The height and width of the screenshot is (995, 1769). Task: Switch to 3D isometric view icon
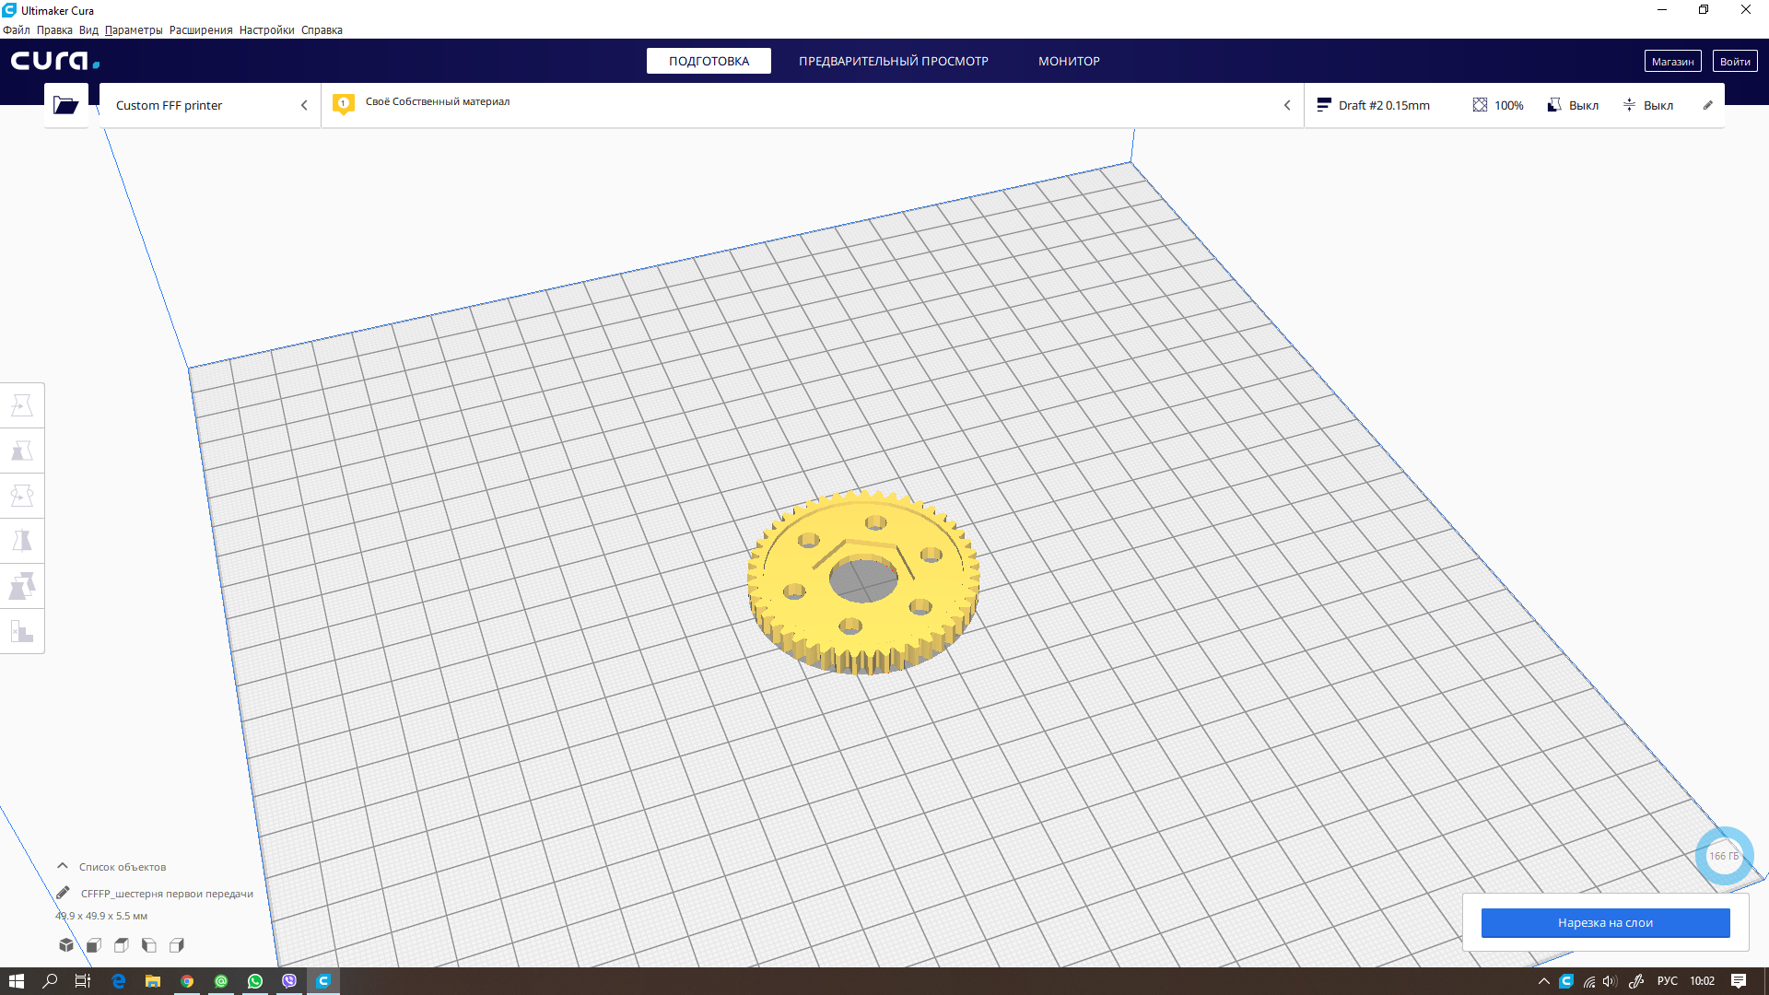(66, 945)
